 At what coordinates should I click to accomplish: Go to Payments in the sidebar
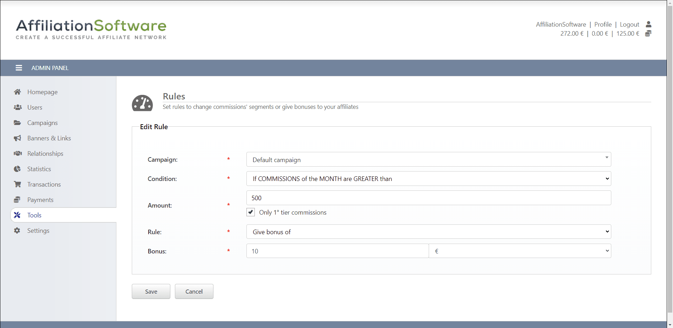tap(40, 200)
